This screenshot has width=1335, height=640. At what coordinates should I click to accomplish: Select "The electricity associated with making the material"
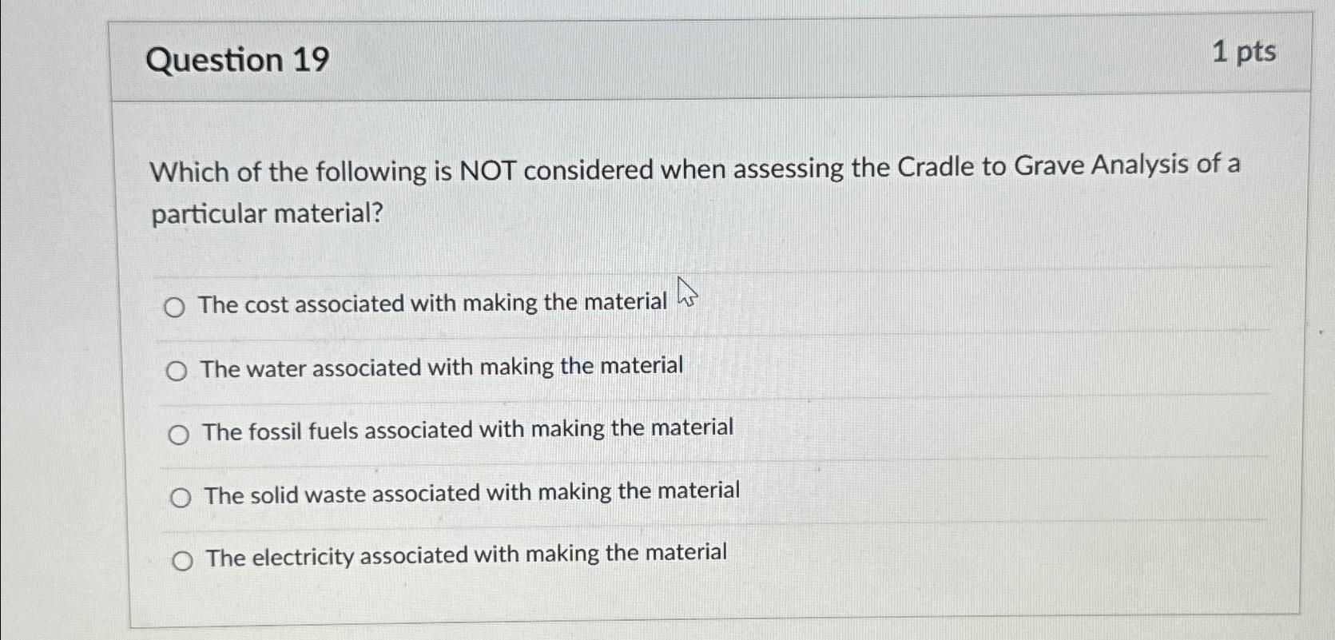point(185,560)
